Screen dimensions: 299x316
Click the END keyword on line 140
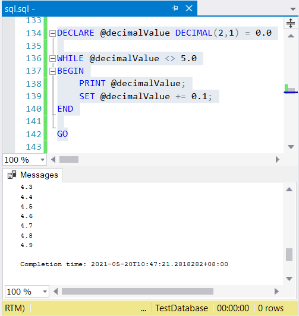click(x=65, y=109)
